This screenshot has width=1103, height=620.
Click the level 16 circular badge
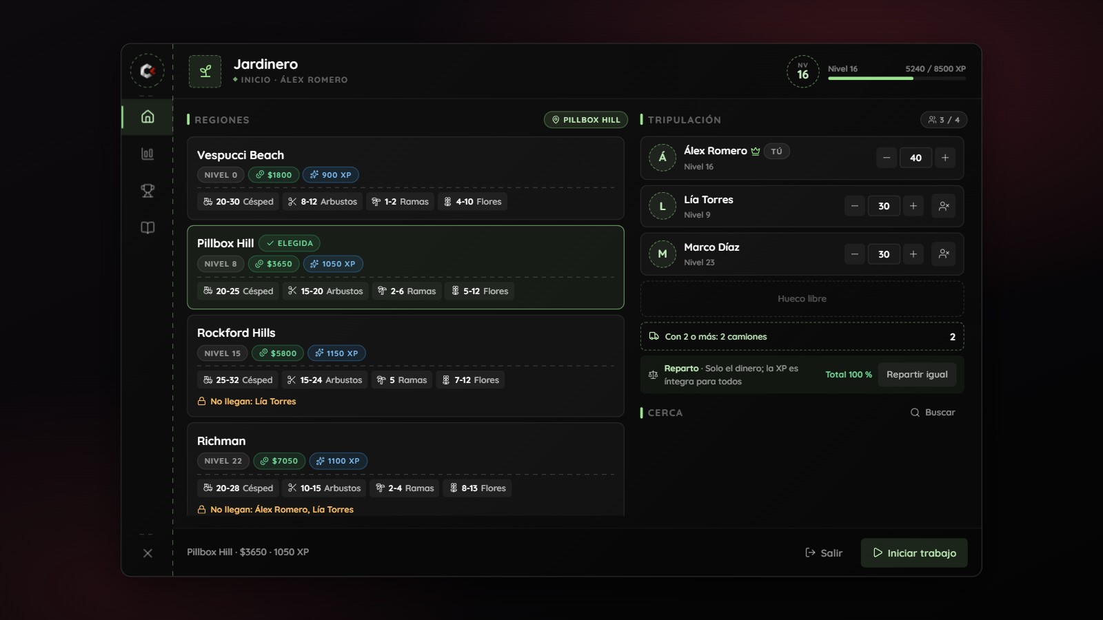click(x=802, y=71)
